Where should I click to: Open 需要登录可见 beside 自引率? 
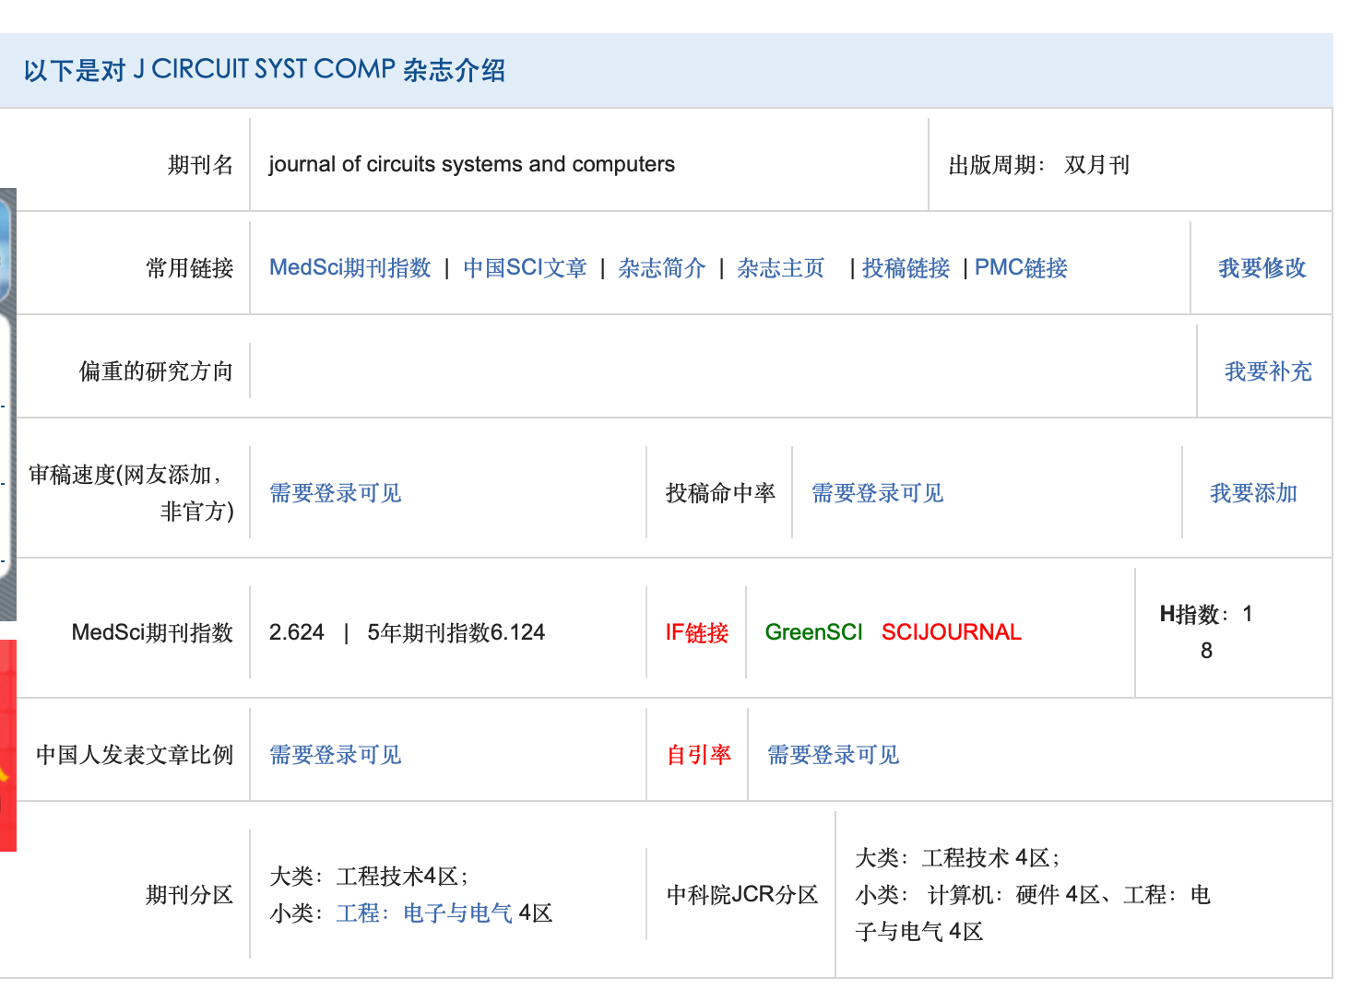point(833,755)
